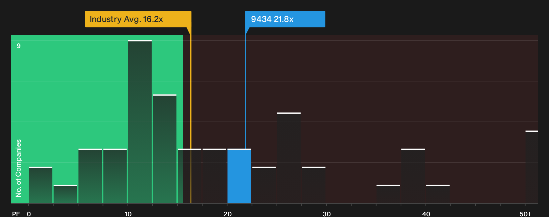Click the '9' y-axis value
The width and height of the screenshot is (549, 217).
coord(19,46)
